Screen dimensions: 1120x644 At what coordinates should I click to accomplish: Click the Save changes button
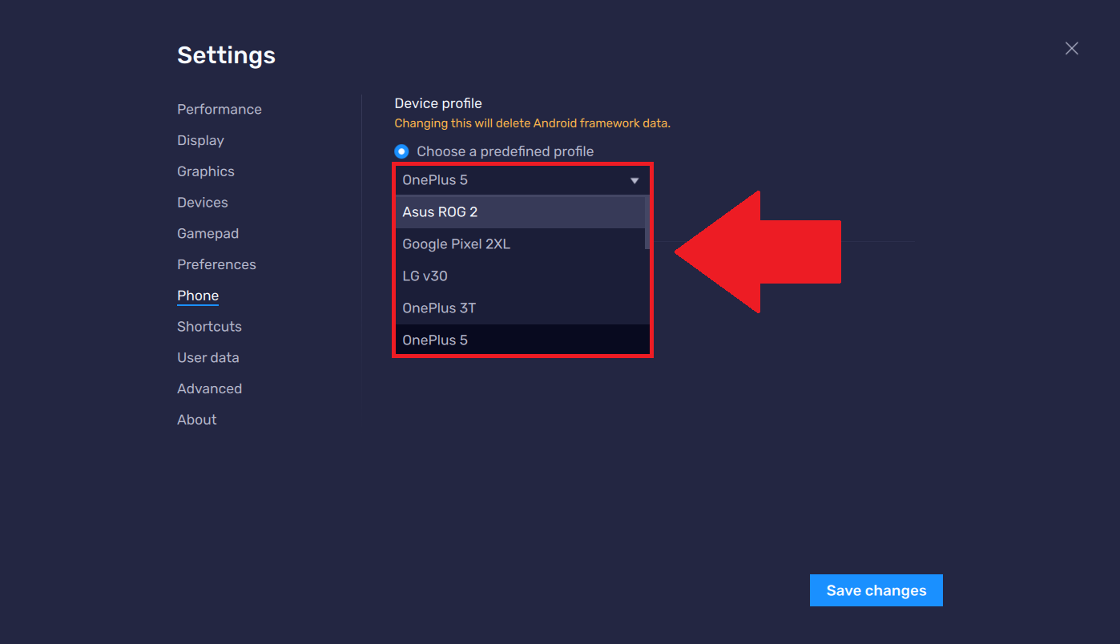(x=876, y=590)
